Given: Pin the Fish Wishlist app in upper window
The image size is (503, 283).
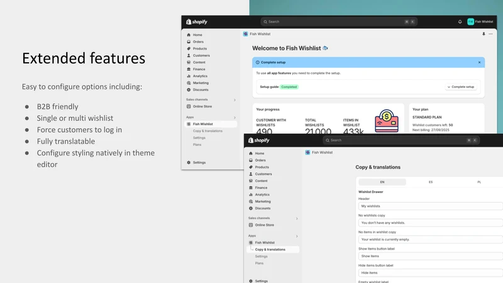Looking at the screenshot, I should 484,34.
